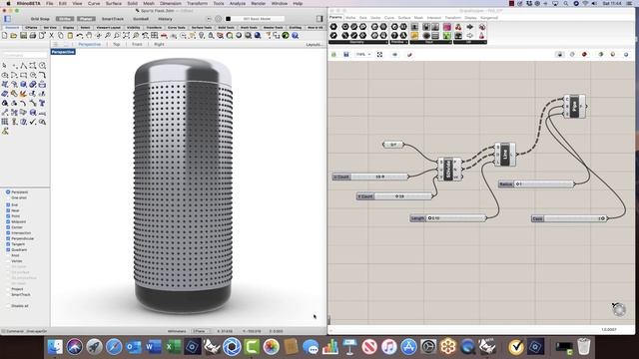Click the Undo arrow icon in Rhino toolbar

click(x=80, y=36)
